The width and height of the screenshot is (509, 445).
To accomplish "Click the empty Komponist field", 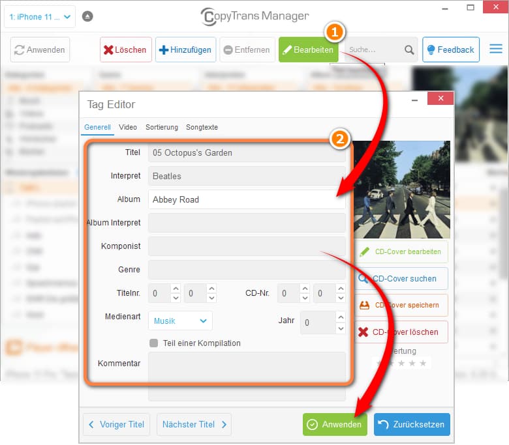I will tap(247, 246).
